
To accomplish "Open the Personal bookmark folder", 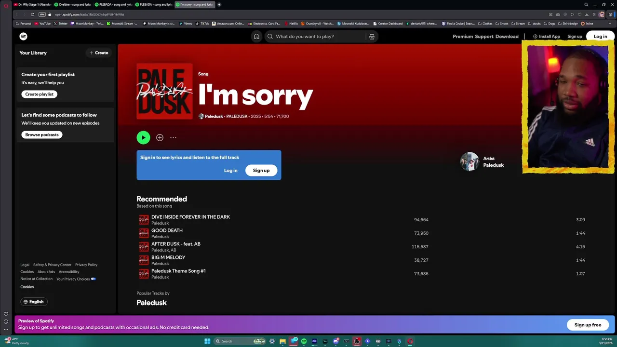I will click(x=24, y=23).
